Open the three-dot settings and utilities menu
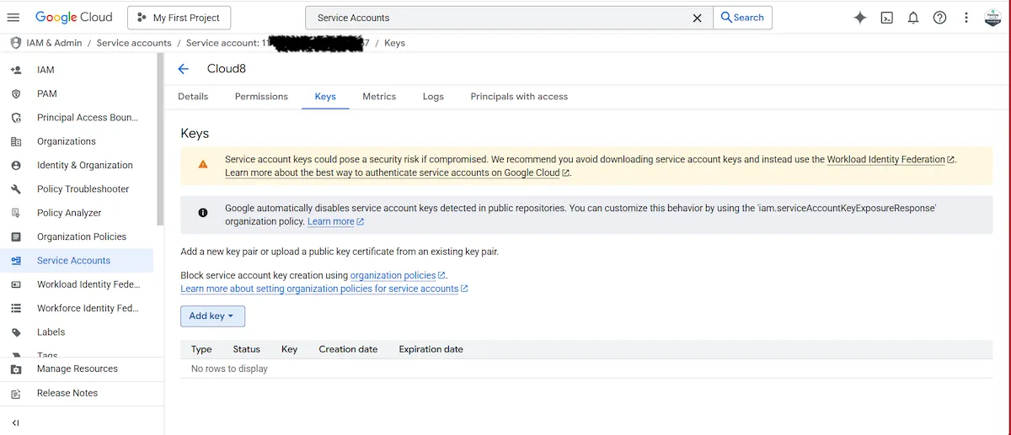The height and width of the screenshot is (435, 1011). pos(966,18)
